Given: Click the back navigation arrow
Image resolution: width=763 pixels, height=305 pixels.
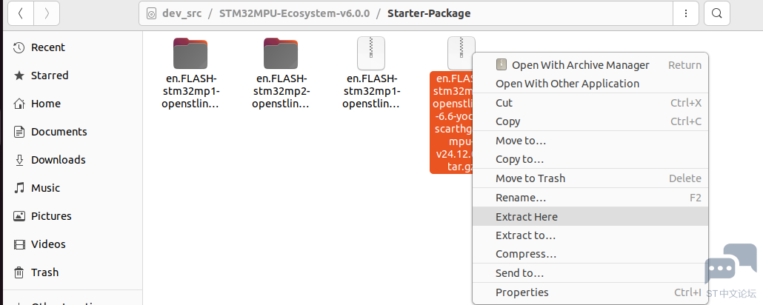Looking at the screenshot, I should (x=21, y=13).
